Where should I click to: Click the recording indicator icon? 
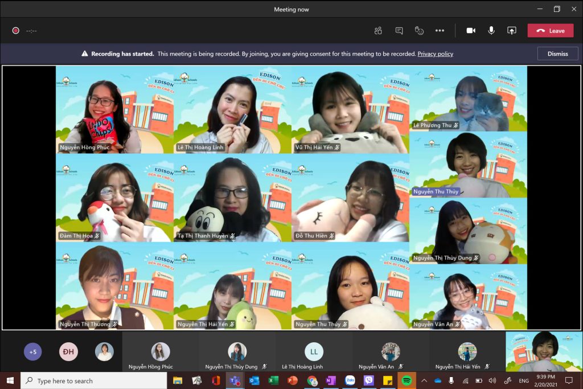16,31
